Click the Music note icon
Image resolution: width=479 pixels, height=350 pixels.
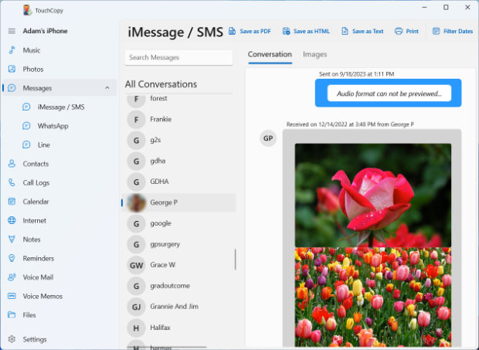pyautogui.click(x=12, y=50)
